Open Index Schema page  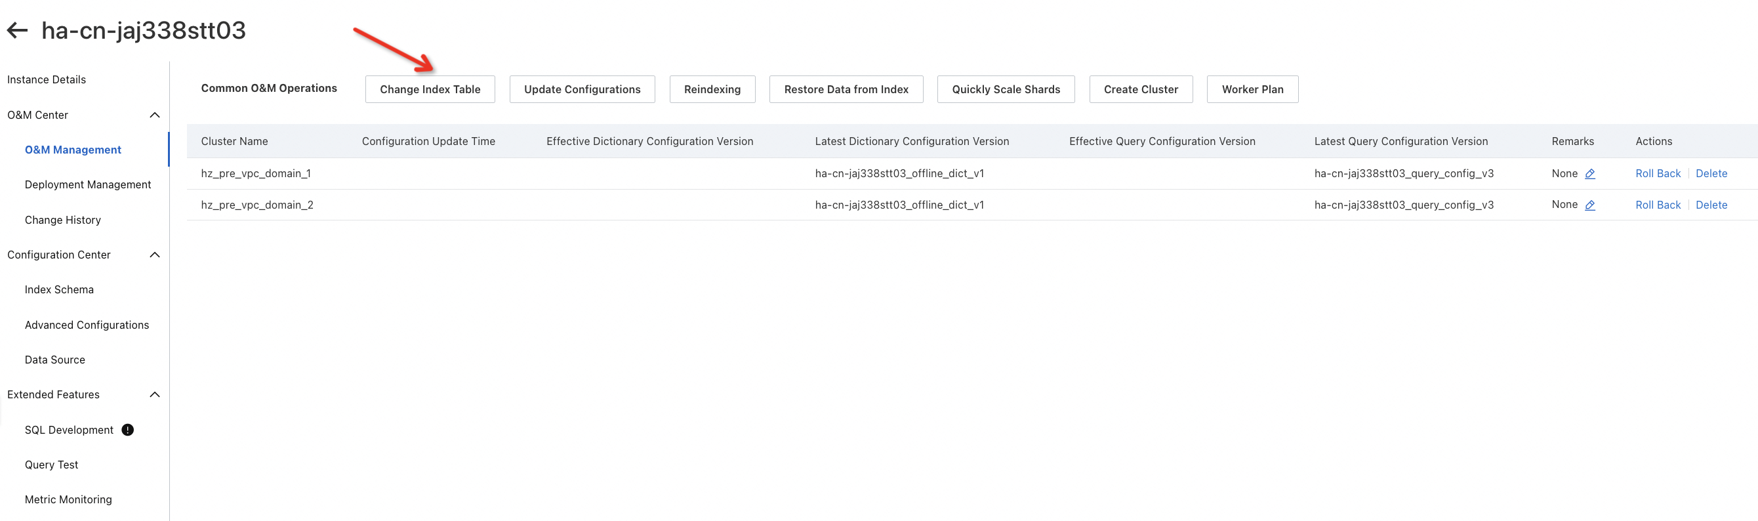tap(60, 289)
